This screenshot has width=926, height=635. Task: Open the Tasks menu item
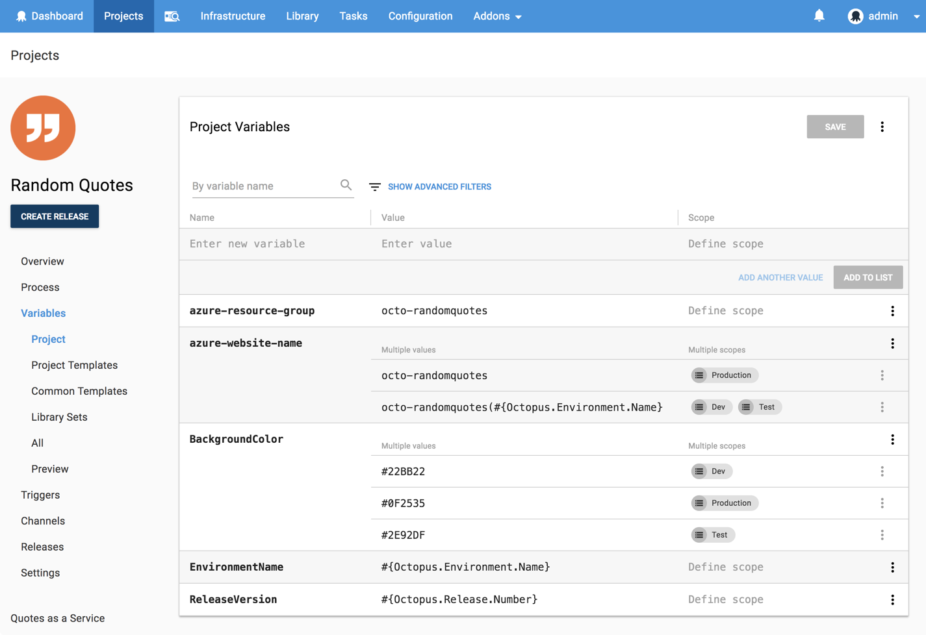click(353, 16)
